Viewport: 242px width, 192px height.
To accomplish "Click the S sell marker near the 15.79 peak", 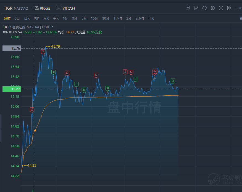I will 43,52.
